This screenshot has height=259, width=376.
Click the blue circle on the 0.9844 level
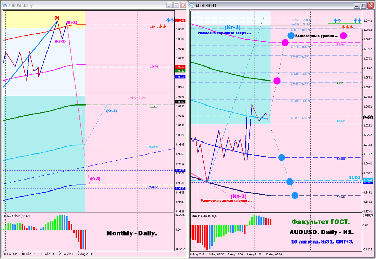tap(295, 195)
